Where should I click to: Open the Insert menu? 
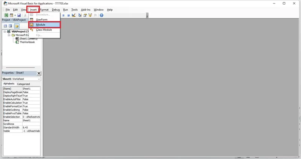tap(33, 10)
